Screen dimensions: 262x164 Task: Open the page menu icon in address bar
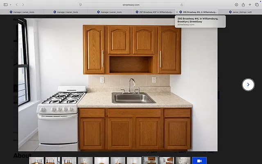(x=81, y=5)
